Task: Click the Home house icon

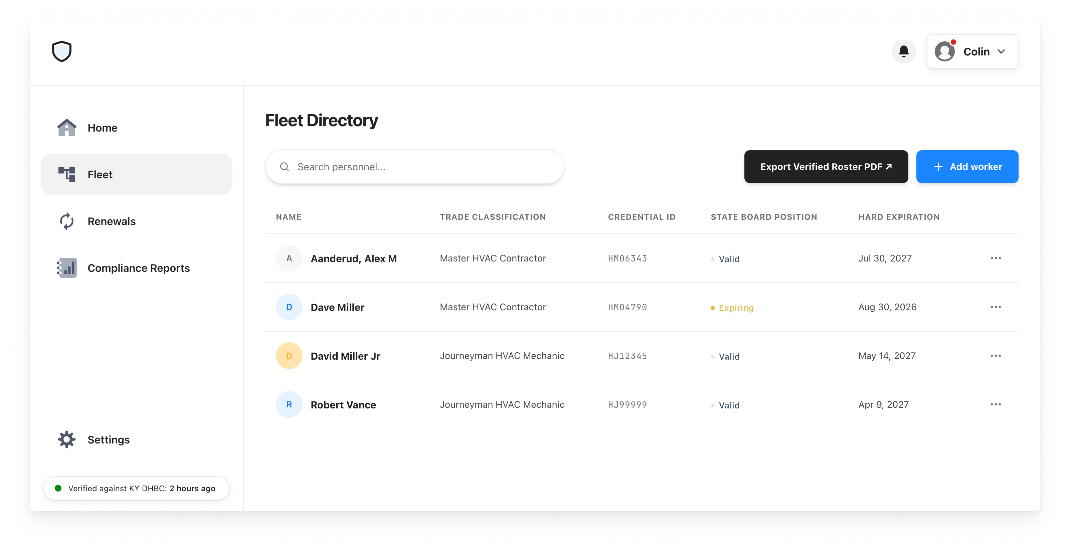Action: pyautogui.click(x=66, y=128)
